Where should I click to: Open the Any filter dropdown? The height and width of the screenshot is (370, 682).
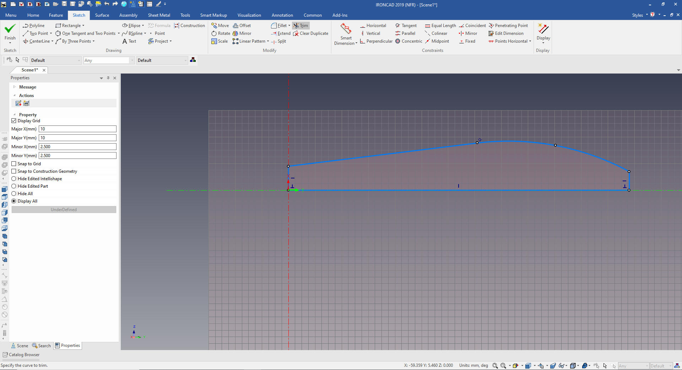click(132, 60)
